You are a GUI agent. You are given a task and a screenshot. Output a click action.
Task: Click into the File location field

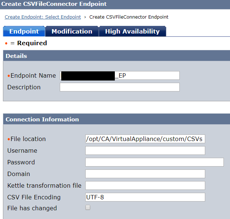(x=145, y=139)
